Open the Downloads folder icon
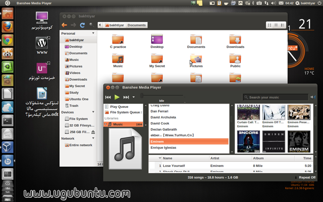 [235, 41]
